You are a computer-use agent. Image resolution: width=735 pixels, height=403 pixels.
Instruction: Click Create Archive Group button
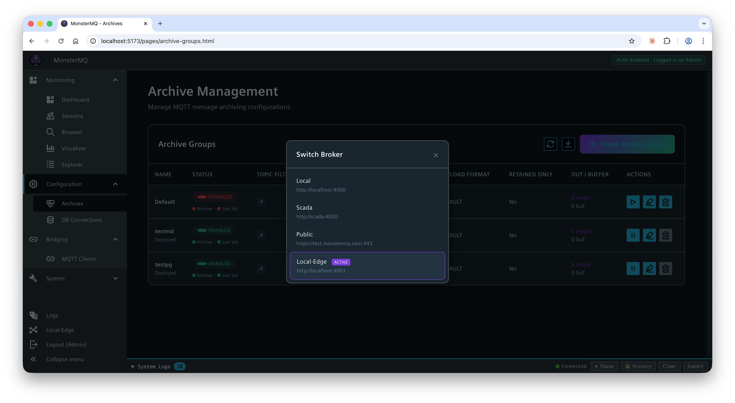[627, 144]
